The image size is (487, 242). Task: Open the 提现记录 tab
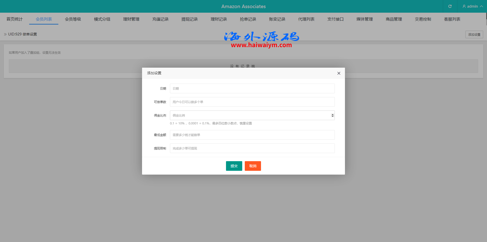pos(189,19)
